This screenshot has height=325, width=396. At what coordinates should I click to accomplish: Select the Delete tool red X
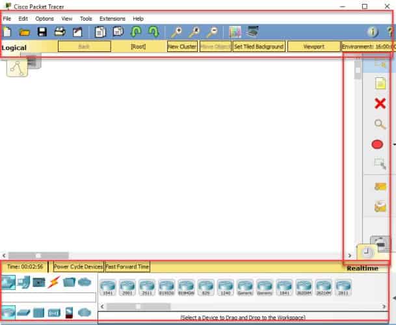tap(380, 103)
